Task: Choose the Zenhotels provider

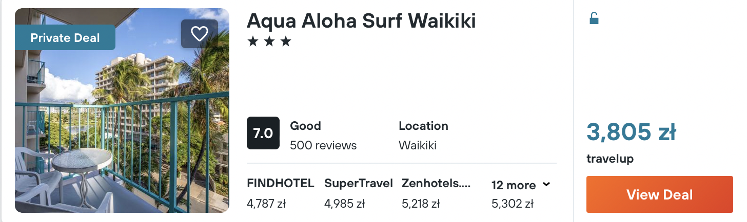Action: [436, 183]
